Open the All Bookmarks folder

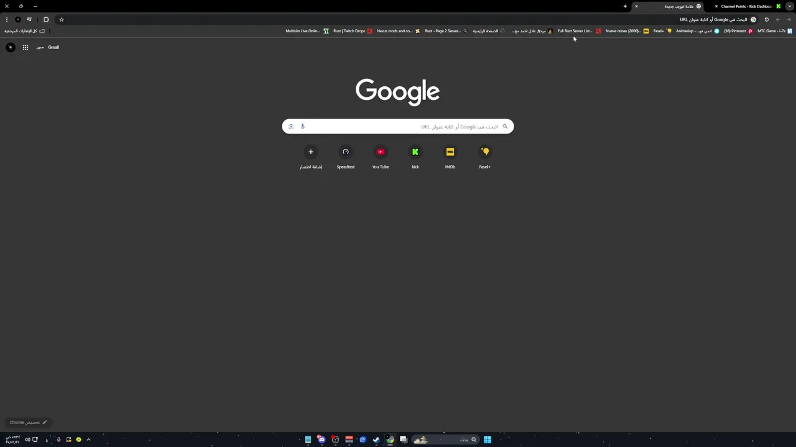click(25, 31)
